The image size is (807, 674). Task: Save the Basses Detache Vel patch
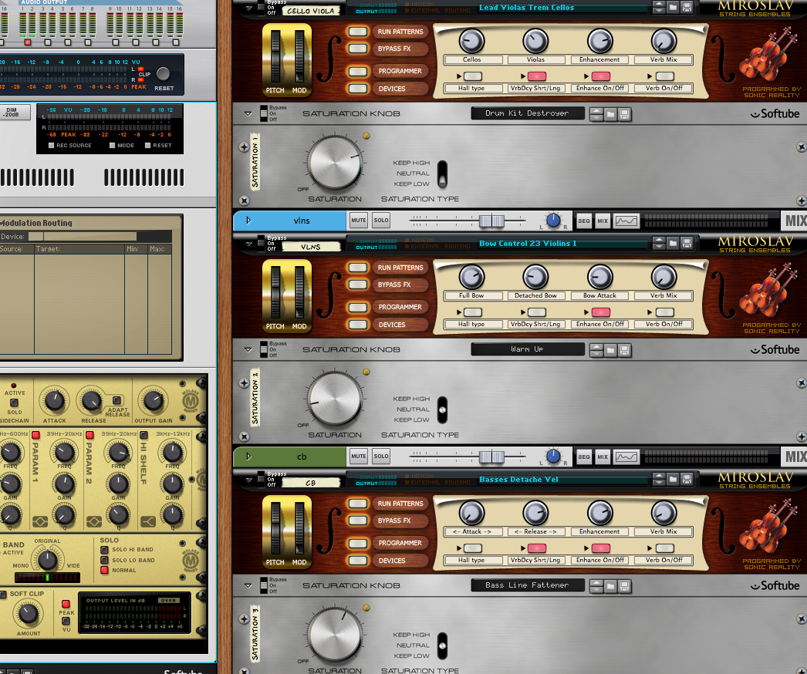[687, 480]
